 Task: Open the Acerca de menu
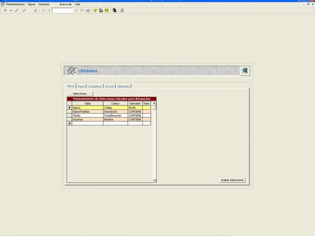pyautogui.click(x=65, y=4)
